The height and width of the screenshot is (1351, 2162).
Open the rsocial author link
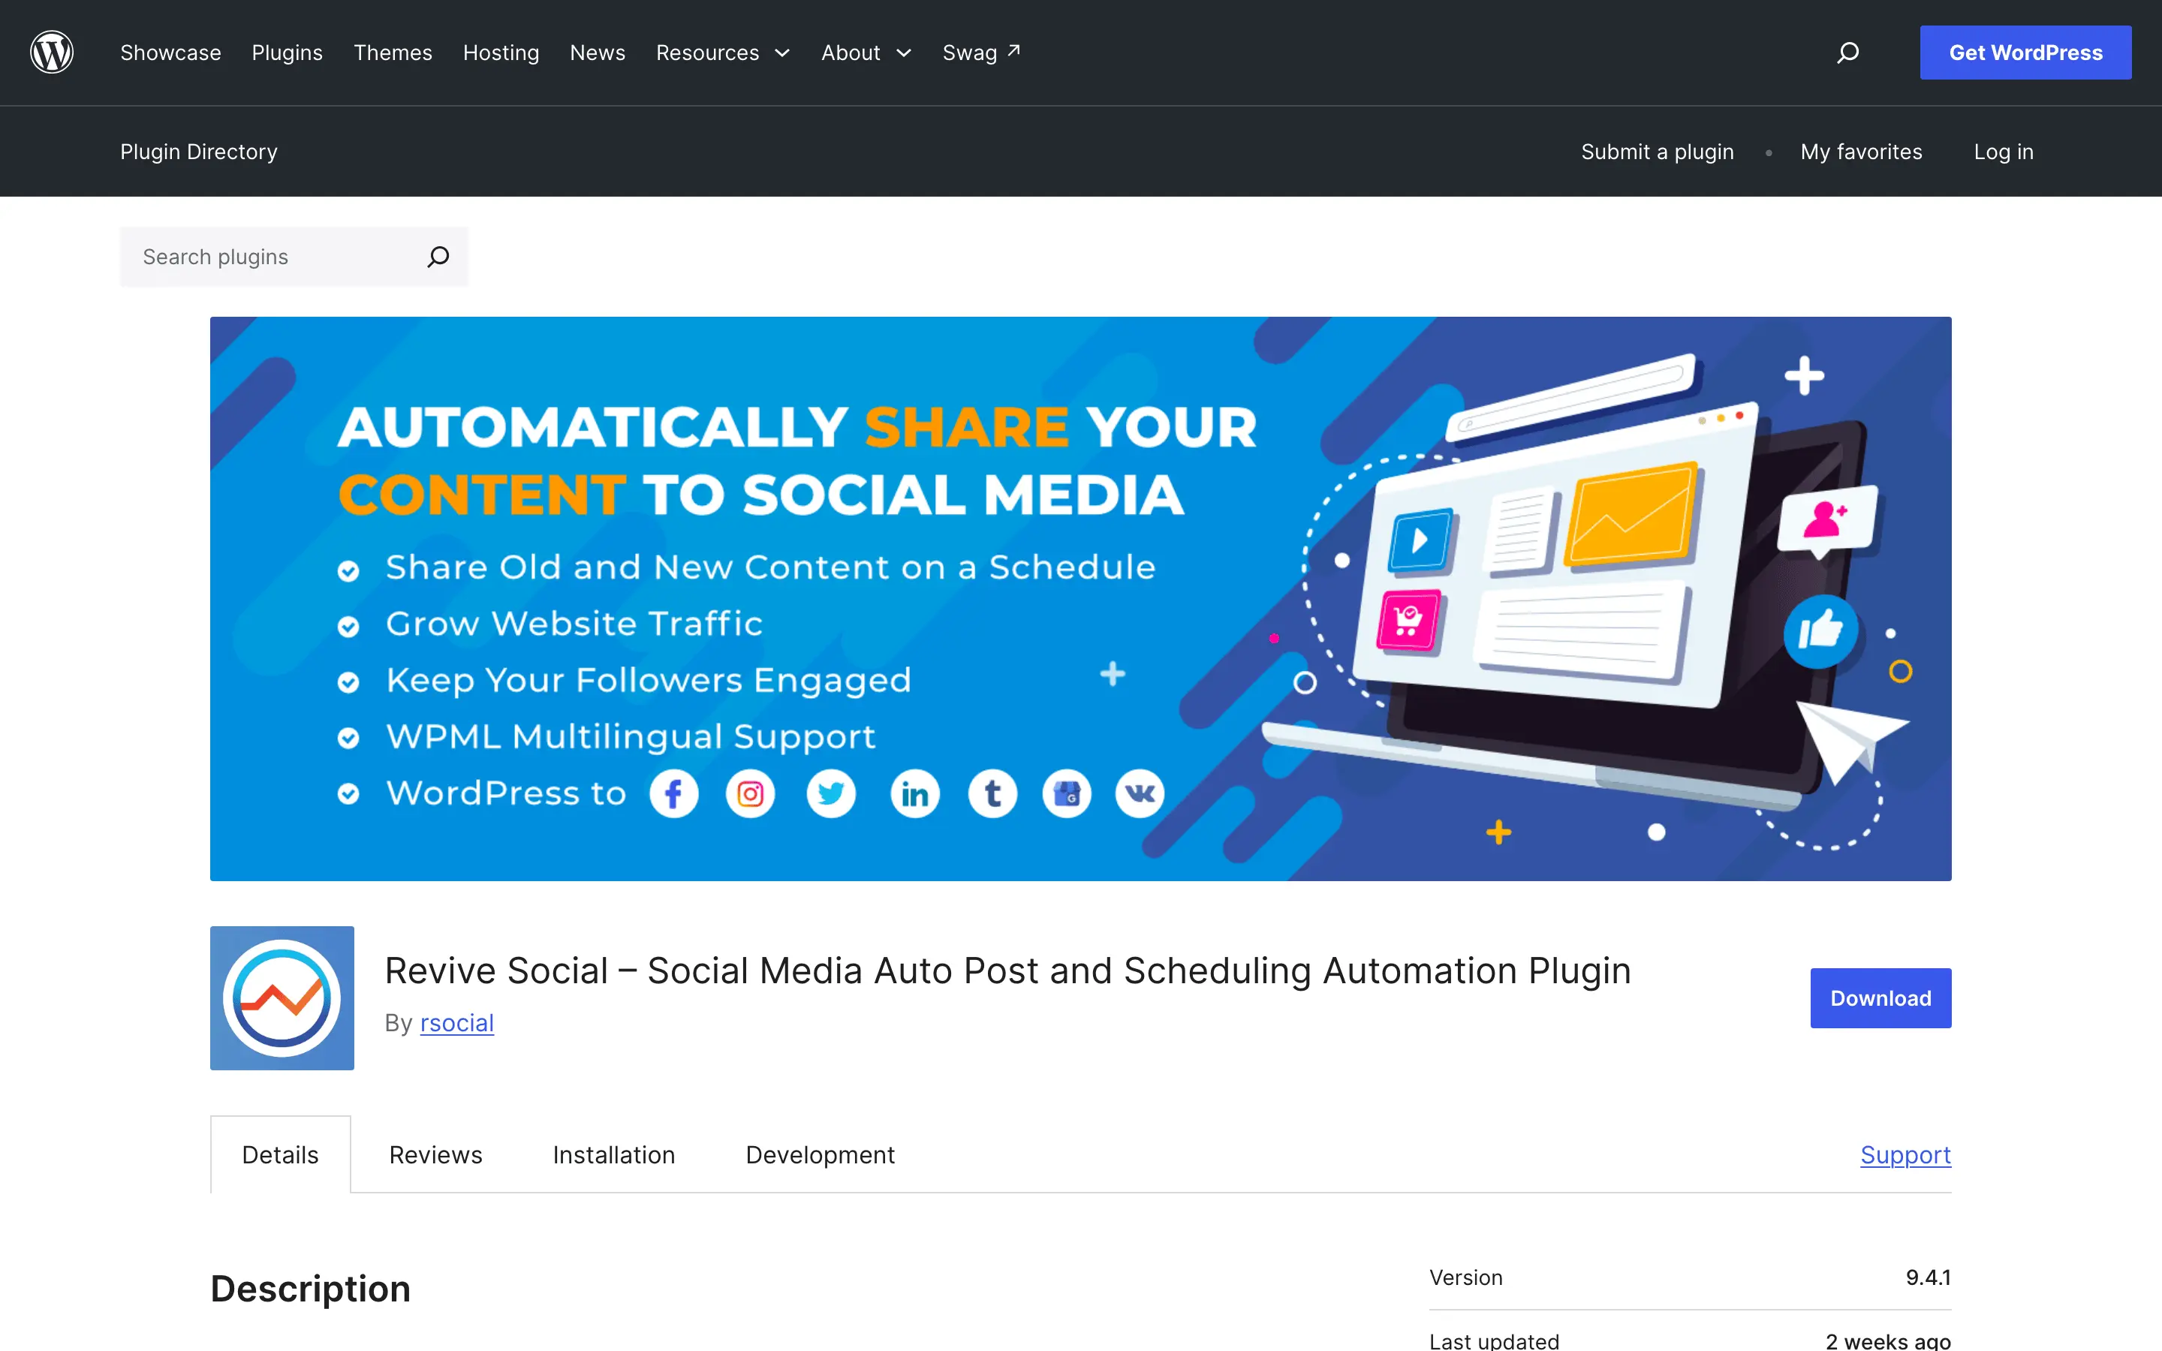(456, 1023)
